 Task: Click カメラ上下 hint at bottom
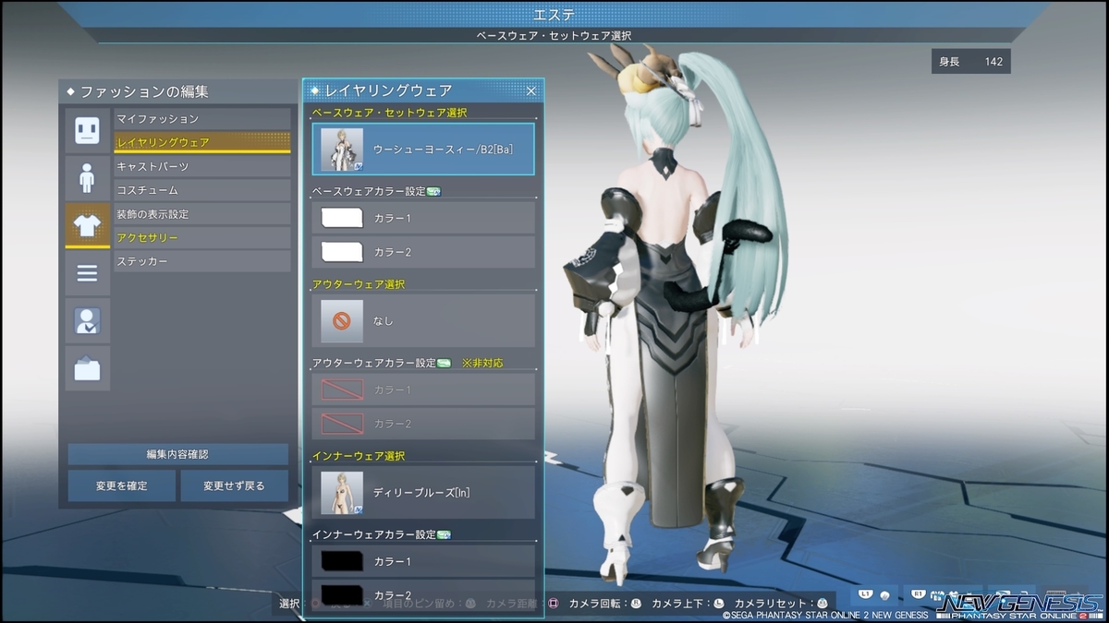[689, 604]
